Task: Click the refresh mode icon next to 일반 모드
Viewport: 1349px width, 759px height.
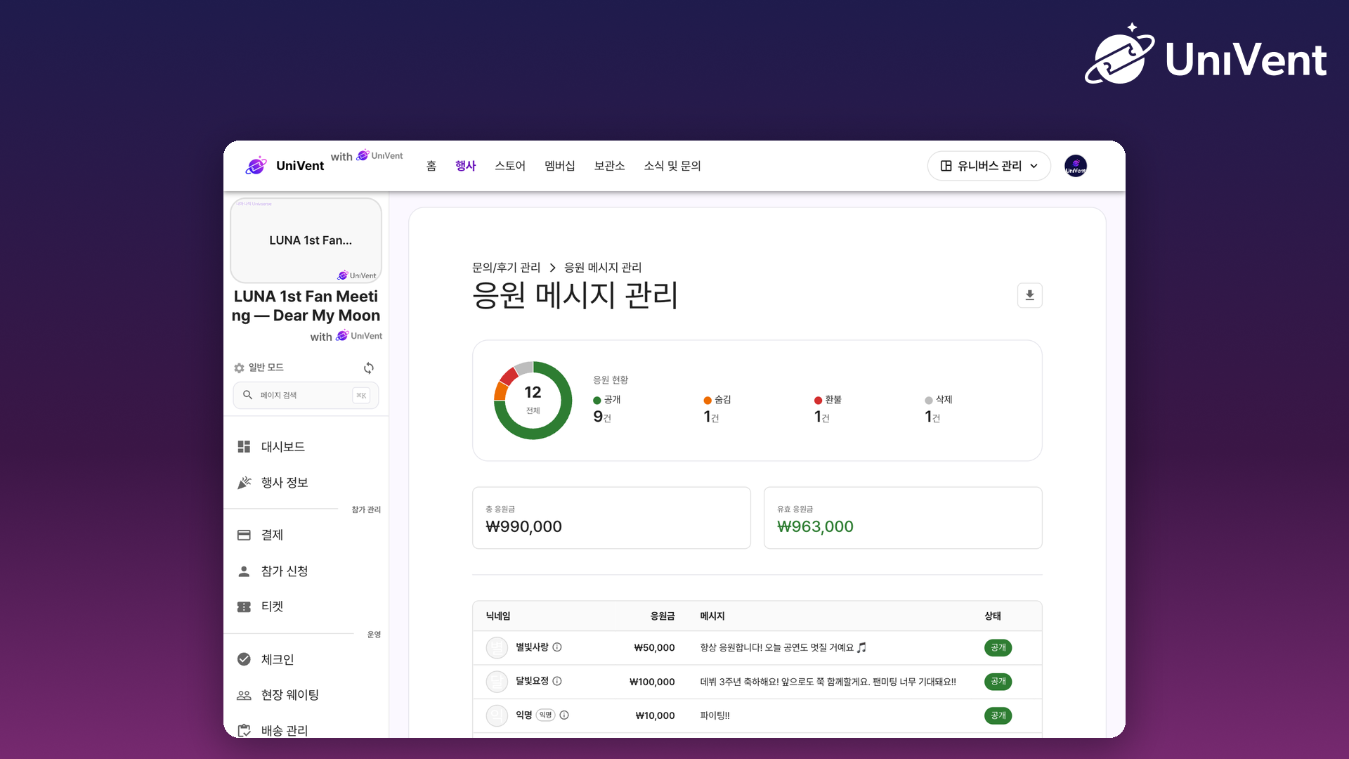Action: [x=369, y=368]
